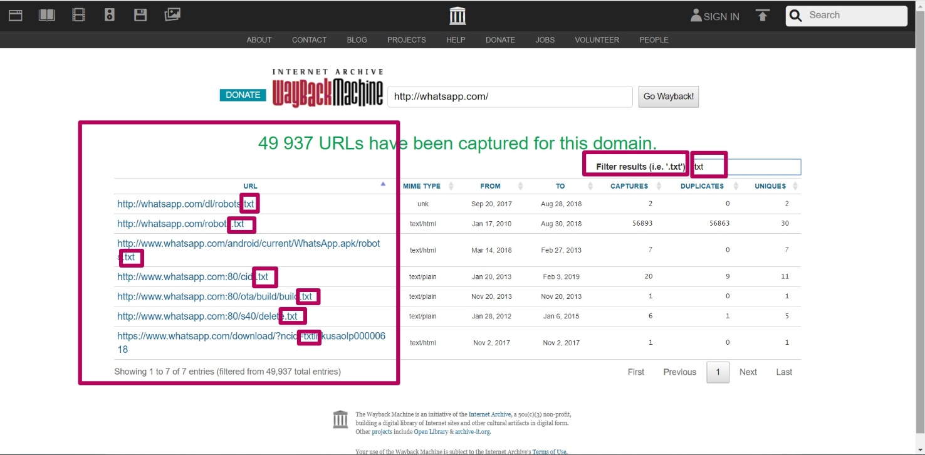925x455 pixels.
Task: Open the CONTACT menu item
Action: [x=309, y=39]
